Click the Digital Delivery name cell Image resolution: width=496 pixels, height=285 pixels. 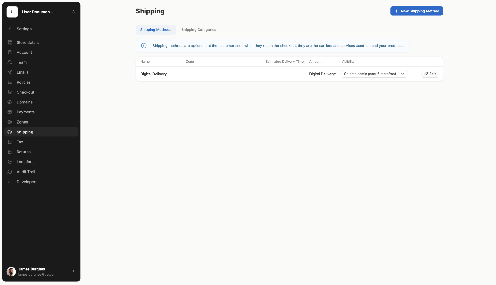tap(153, 74)
